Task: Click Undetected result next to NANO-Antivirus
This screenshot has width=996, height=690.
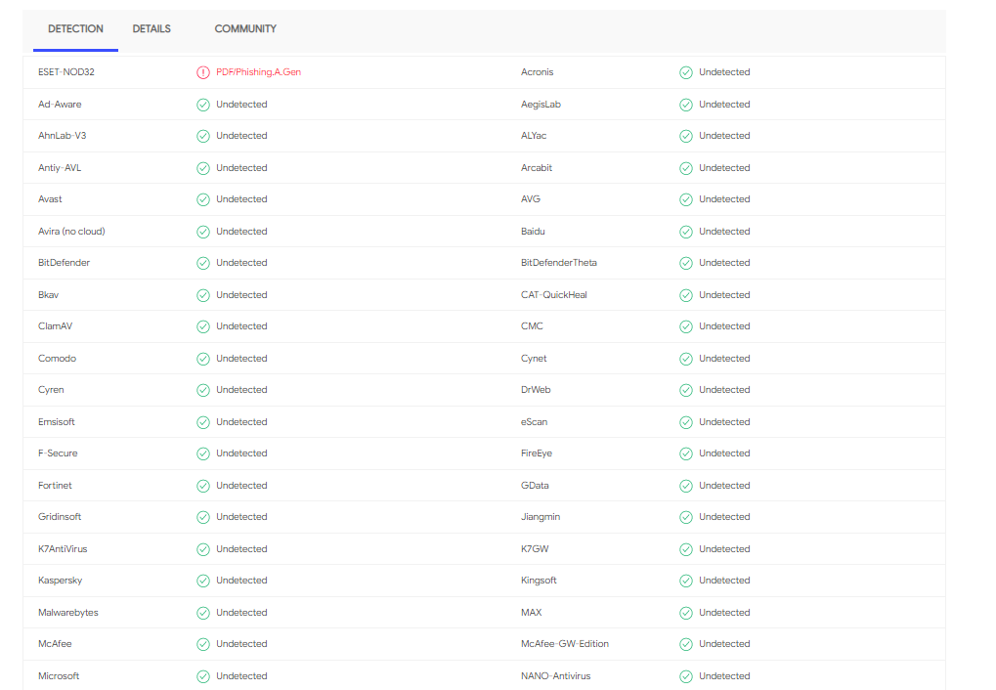Action: (x=724, y=676)
